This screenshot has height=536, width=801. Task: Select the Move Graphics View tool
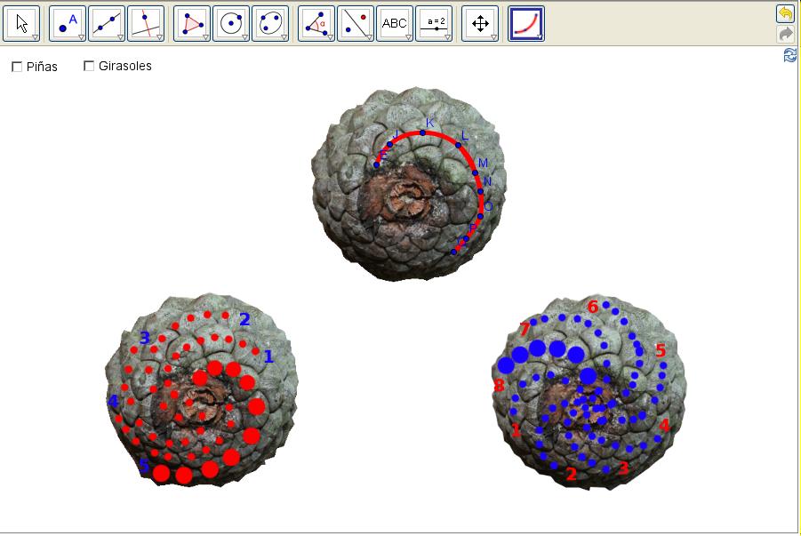pyautogui.click(x=479, y=24)
